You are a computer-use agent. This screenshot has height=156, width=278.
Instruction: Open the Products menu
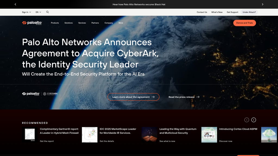(x=55, y=23)
